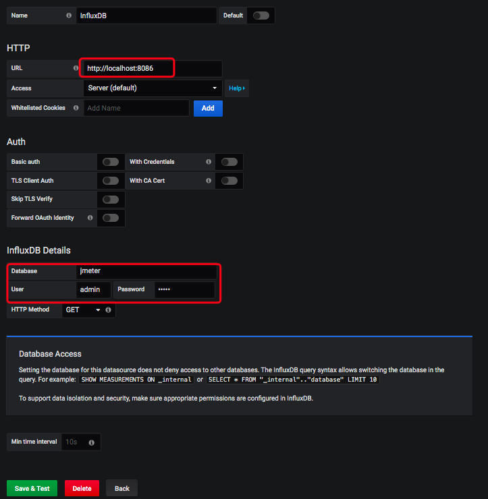Click the With CA Cert info icon

point(208,181)
